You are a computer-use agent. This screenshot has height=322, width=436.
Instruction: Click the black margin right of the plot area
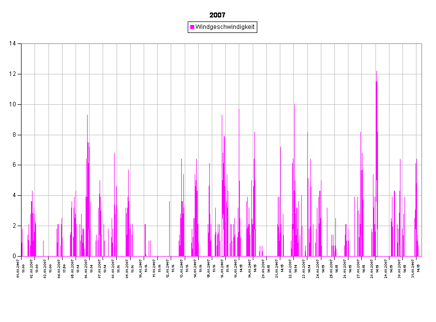pos(429,150)
